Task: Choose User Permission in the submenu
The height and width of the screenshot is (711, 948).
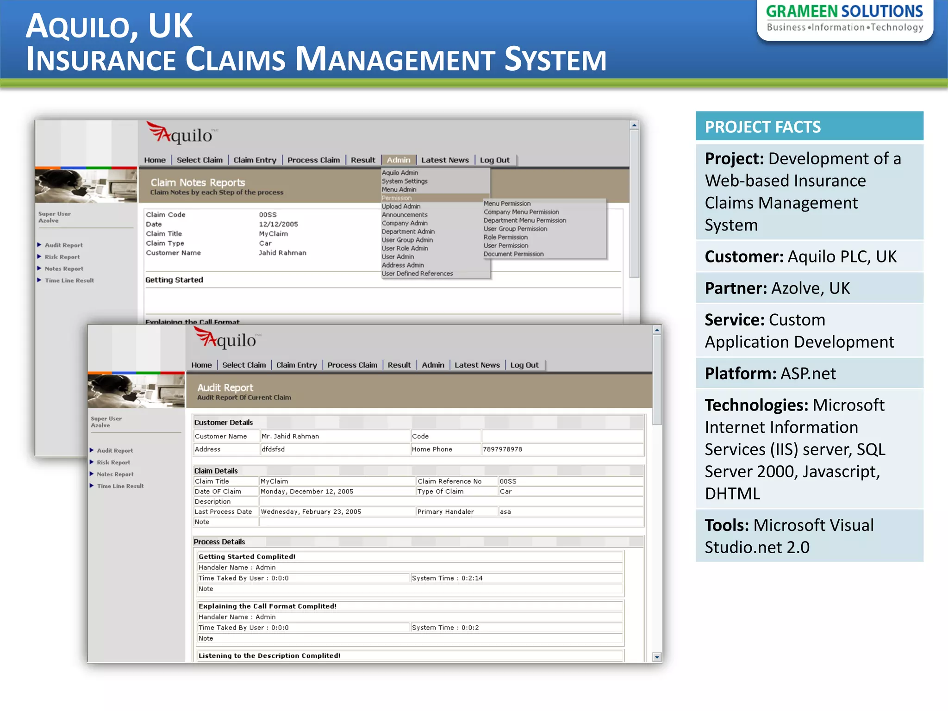Action: [506, 245]
